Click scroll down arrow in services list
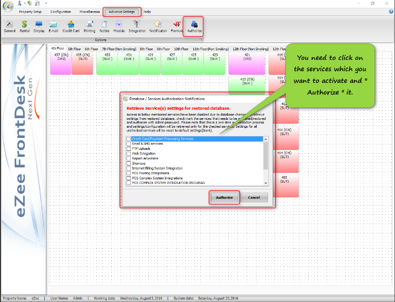Screen dimensions: 395x302 pyautogui.click(x=266, y=183)
